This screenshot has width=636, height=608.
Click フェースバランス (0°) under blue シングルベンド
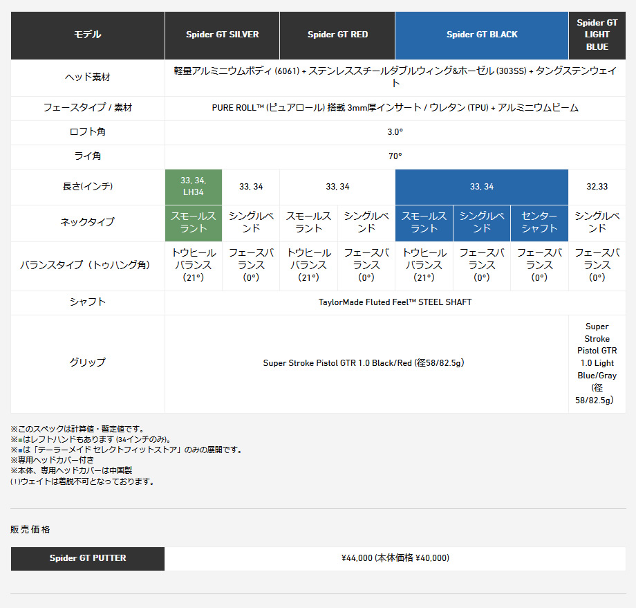coord(482,266)
